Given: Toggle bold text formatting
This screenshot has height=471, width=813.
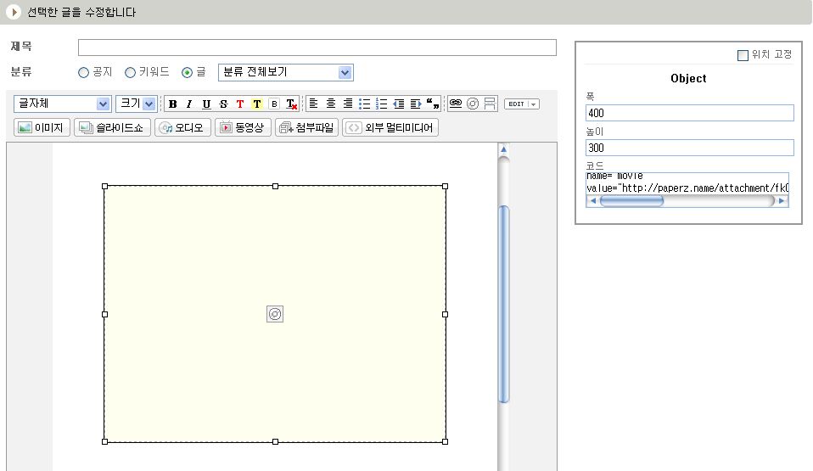Looking at the screenshot, I should click(172, 104).
